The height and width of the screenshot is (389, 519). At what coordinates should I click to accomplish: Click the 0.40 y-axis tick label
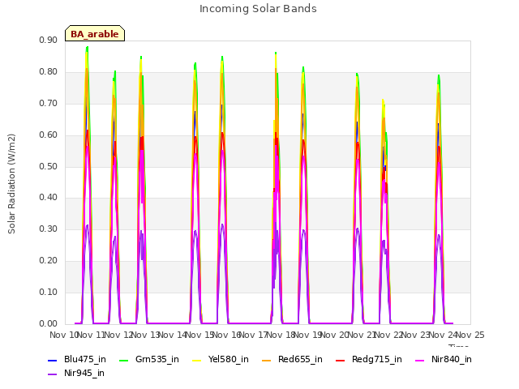pos(49,198)
